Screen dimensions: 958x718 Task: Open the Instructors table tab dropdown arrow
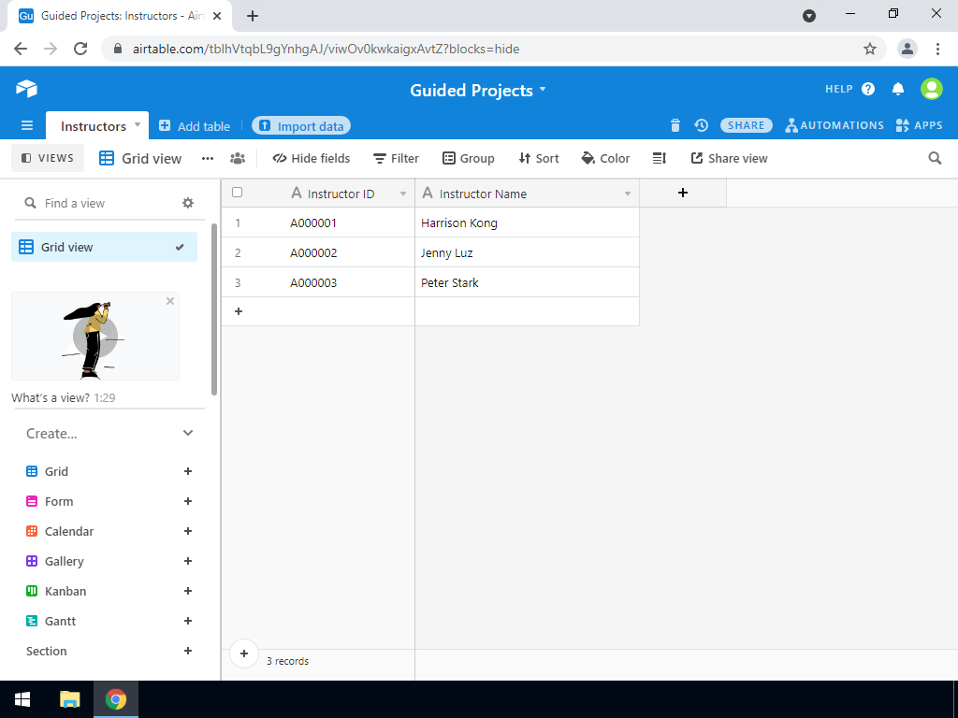click(138, 124)
